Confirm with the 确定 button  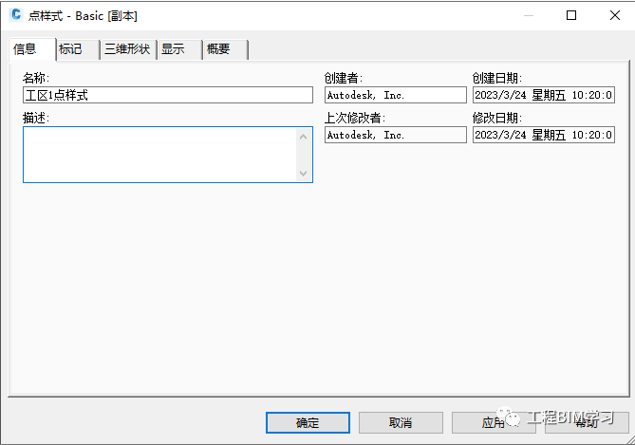pyautogui.click(x=308, y=423)
